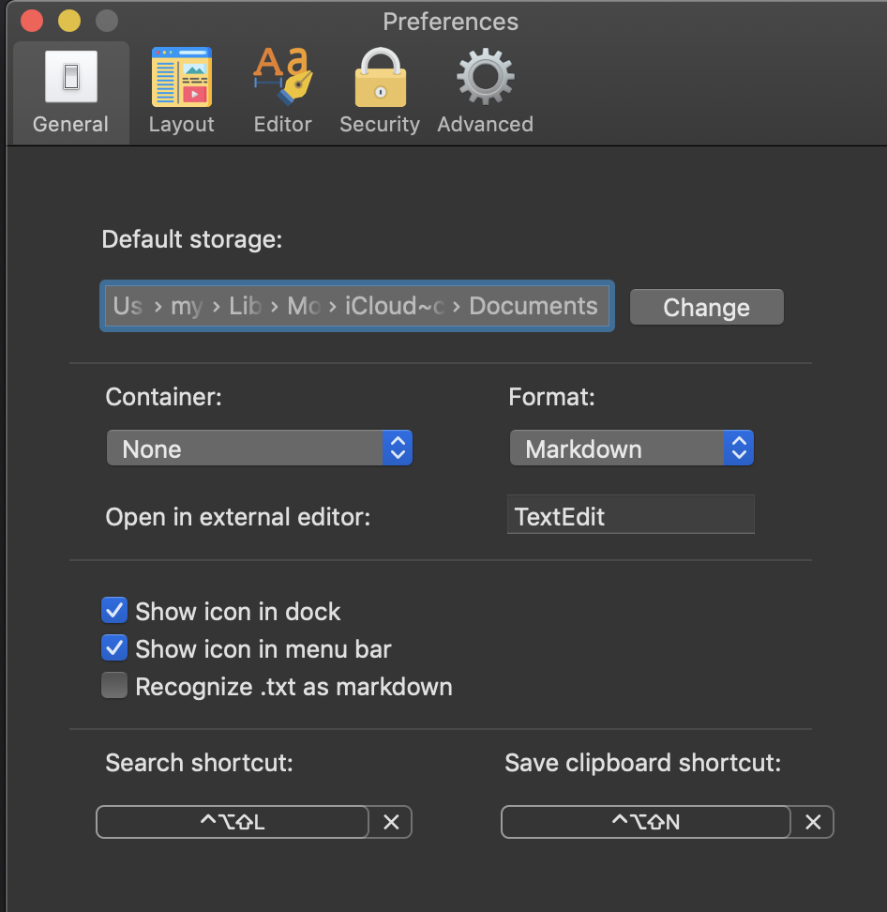887x912 pixels.
Task: Switch to the Advanced tab label
Action: point(486,124)
